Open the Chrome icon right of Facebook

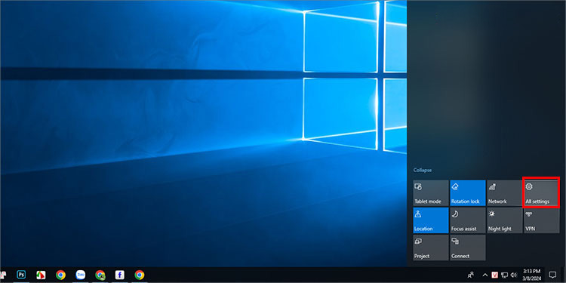tap(140, 275)
